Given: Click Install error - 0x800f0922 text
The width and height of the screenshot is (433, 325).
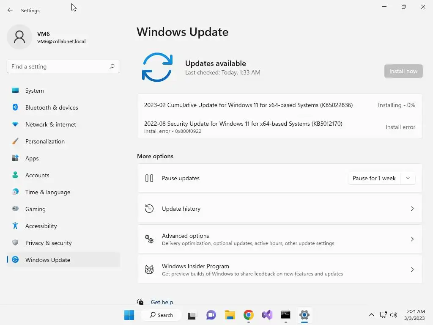Looking at the screenshot, I should click(x=173, y=131).
